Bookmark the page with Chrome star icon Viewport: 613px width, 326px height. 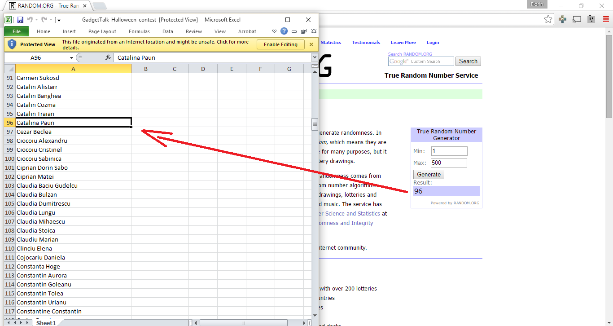point(548,19)
